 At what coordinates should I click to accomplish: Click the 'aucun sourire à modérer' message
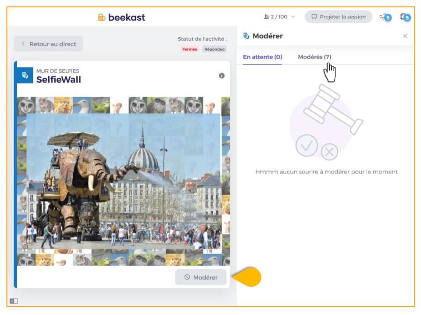tap(326, 171)
